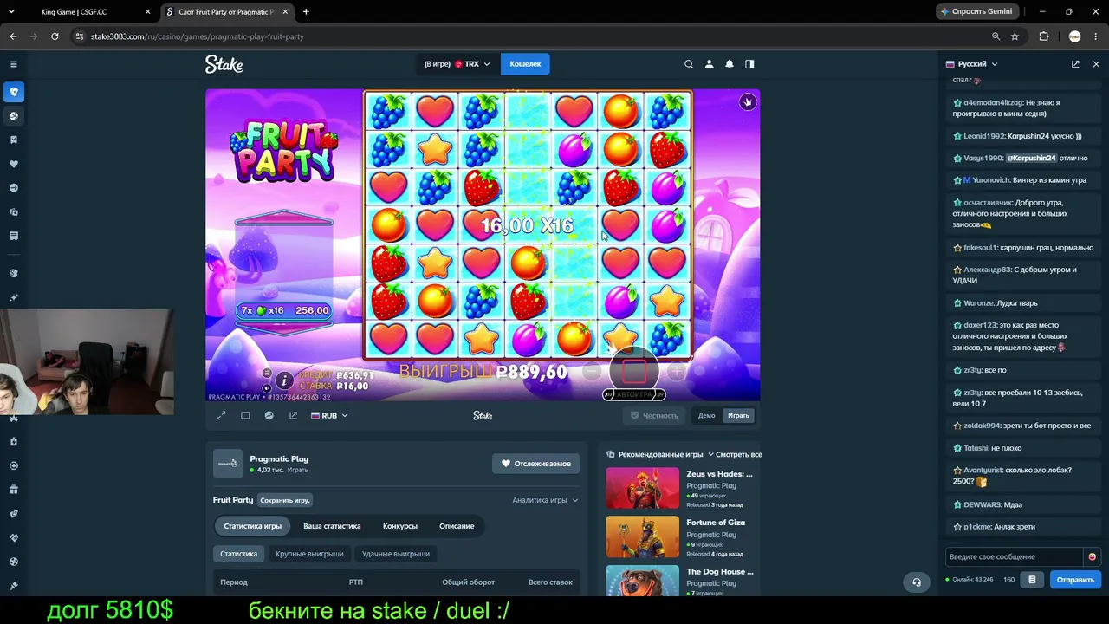Open the Русский chat language dropdown
The width and height of the screenshot is (1109, 624).
click(x=972, y=64)
